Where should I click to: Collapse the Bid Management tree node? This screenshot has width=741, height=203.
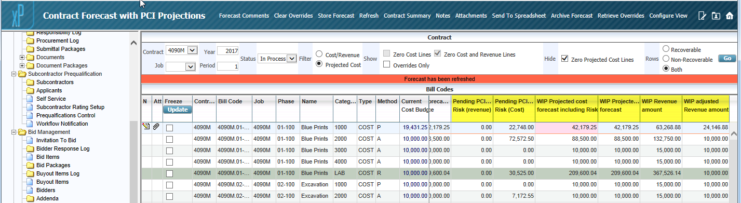click(x=14, y=132)
